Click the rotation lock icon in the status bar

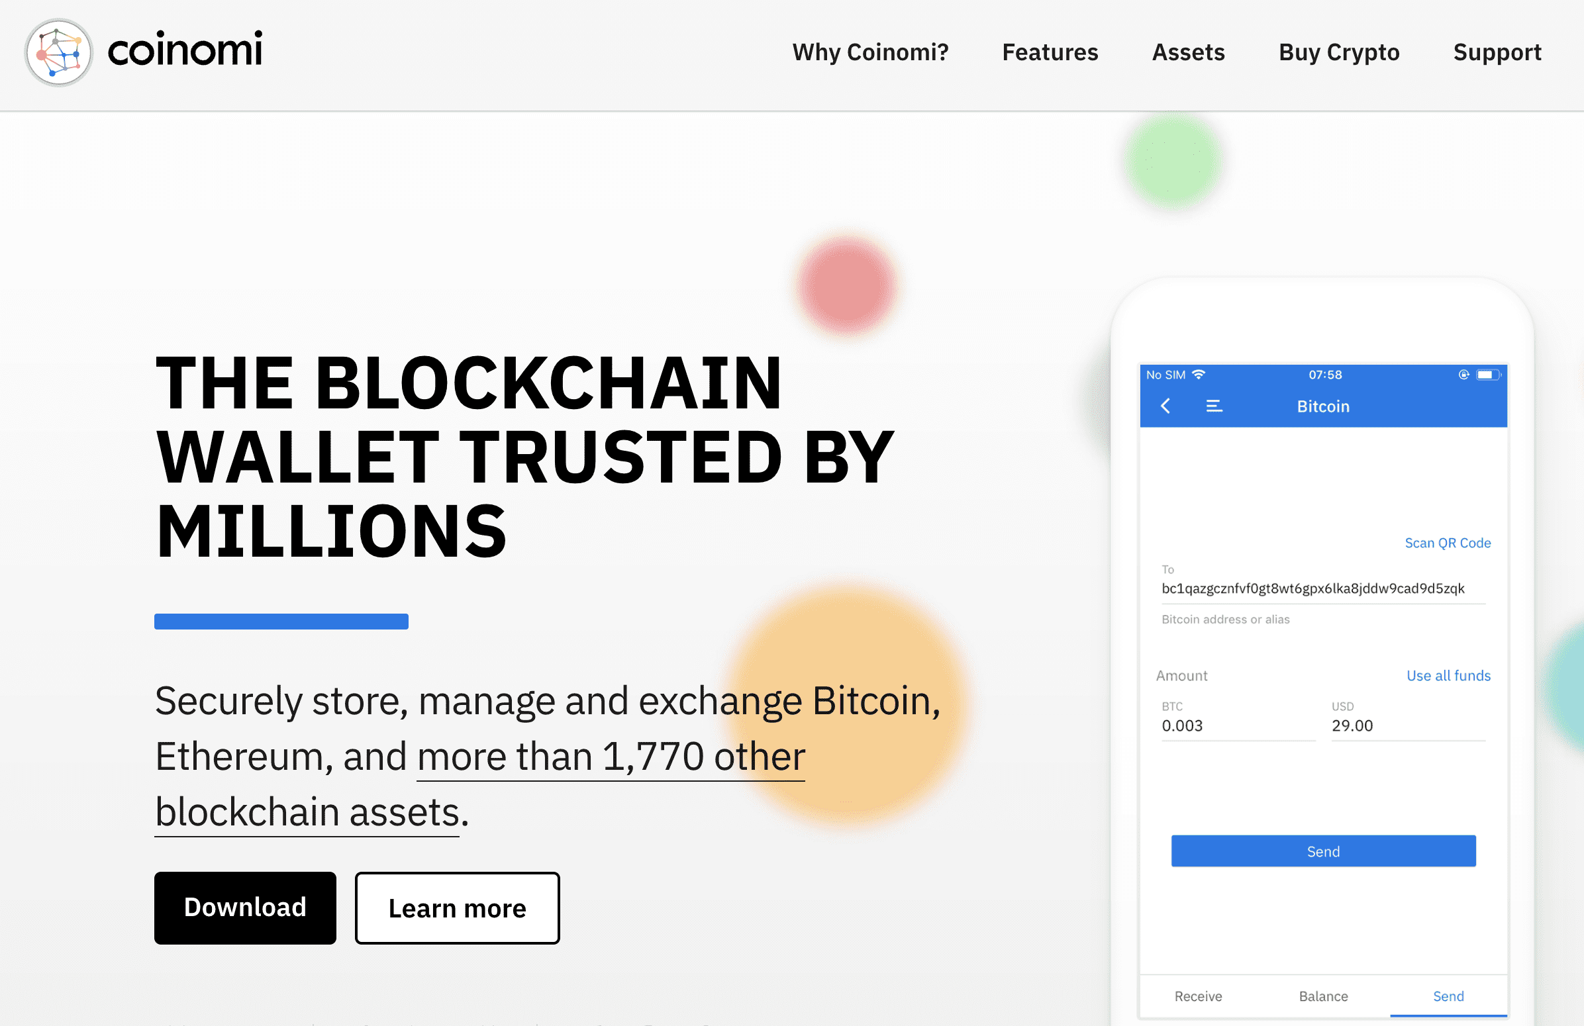click(1463, 374)
